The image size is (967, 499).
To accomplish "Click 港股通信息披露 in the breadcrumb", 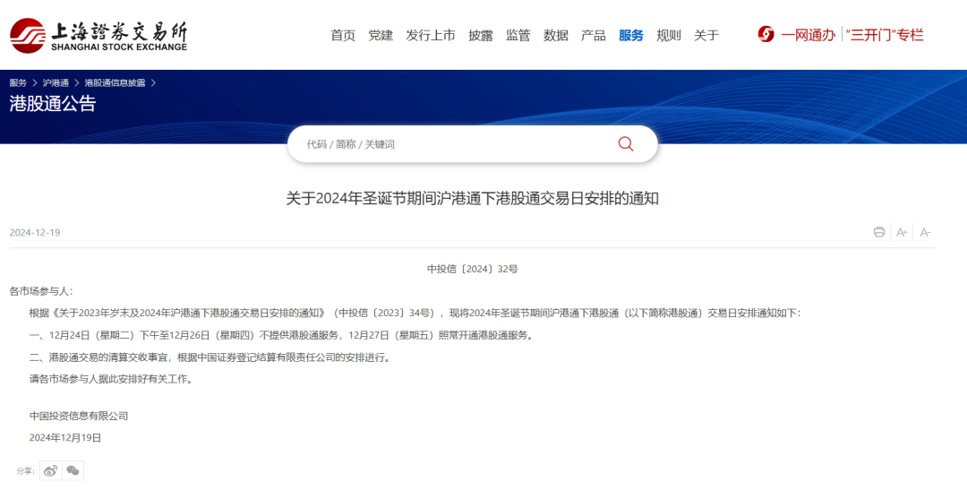I will coord(115,82).
